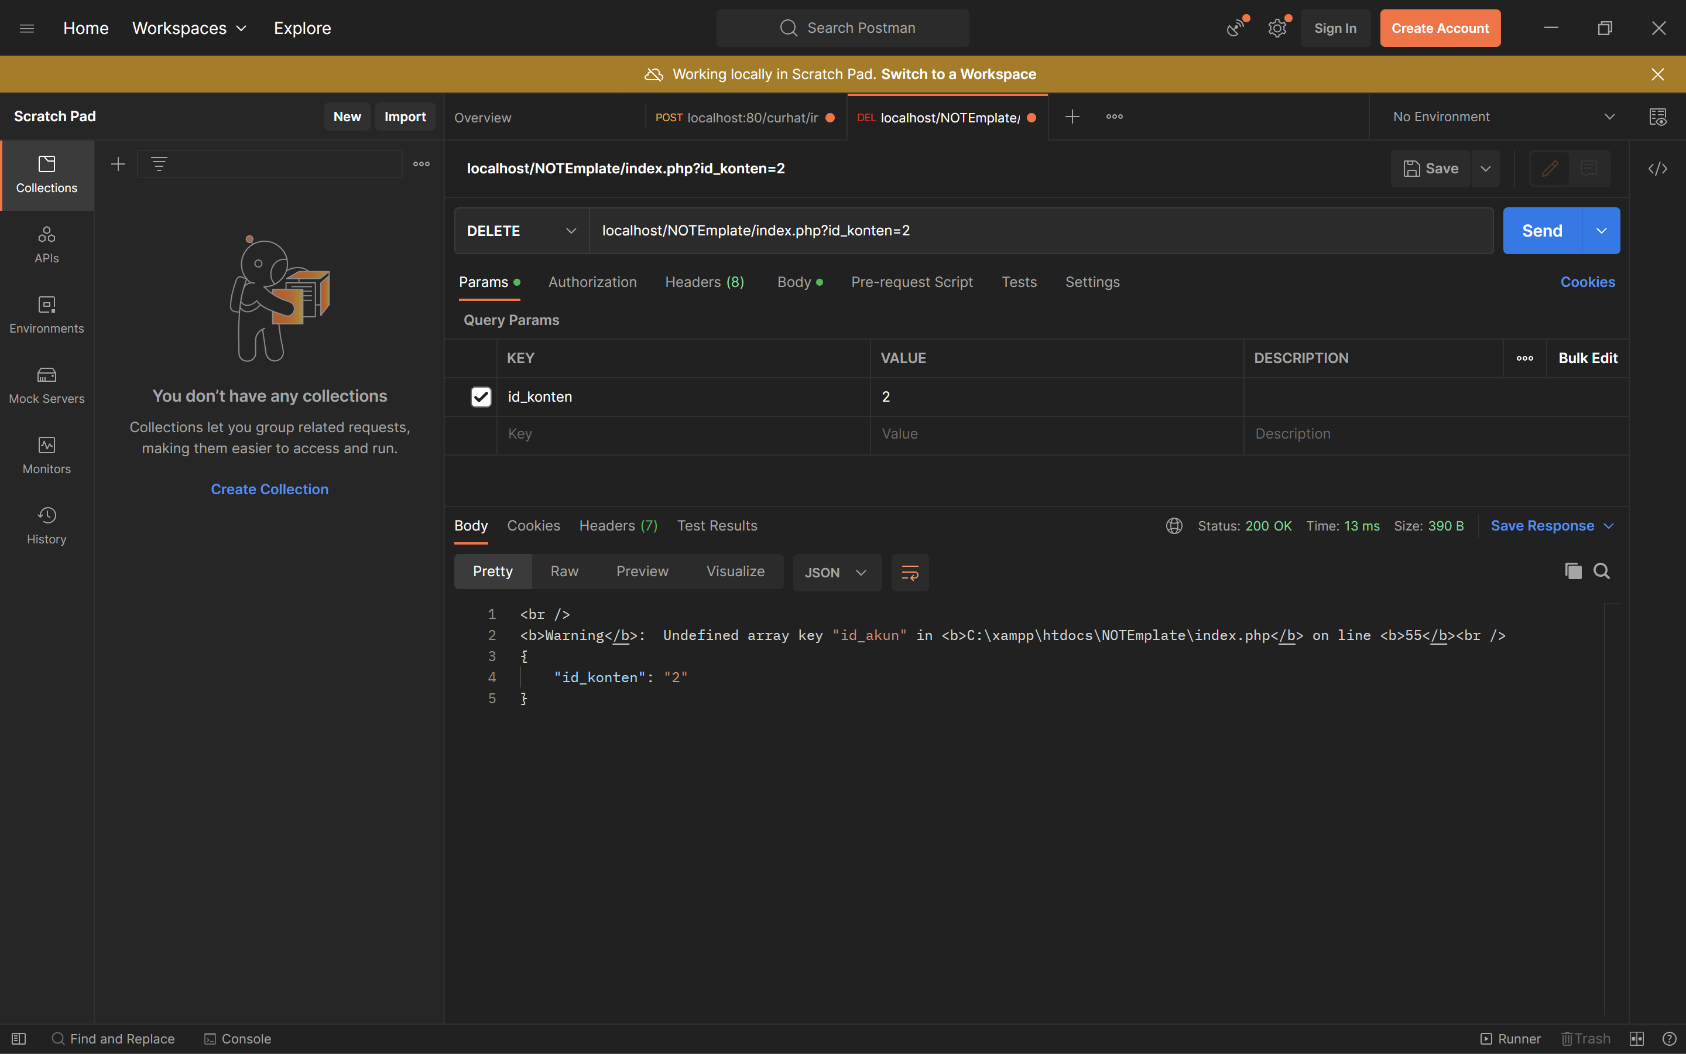This screenshot has width=1686, height=1054.
Task: Open the History sidebar panel
Action: coord(47,525)
